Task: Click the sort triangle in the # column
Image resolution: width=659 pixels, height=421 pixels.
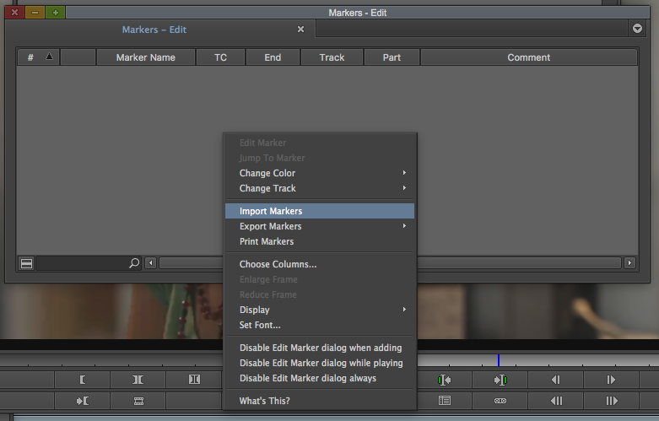Action: click(48, 57)
